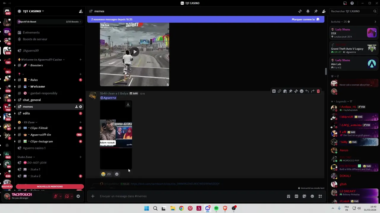Play the TikTok video attachment
Screen dimensions: 380x213
click(134, 51)
